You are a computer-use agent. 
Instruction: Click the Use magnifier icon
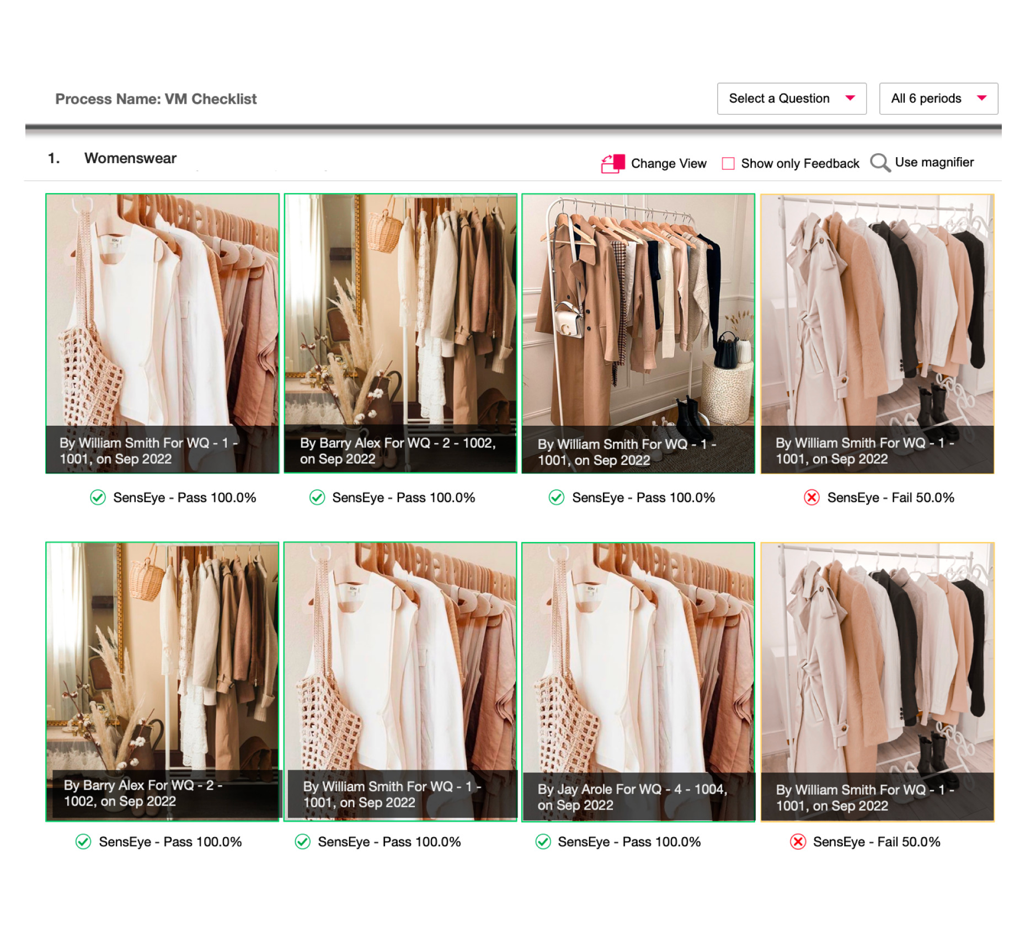tap(880, 163)
